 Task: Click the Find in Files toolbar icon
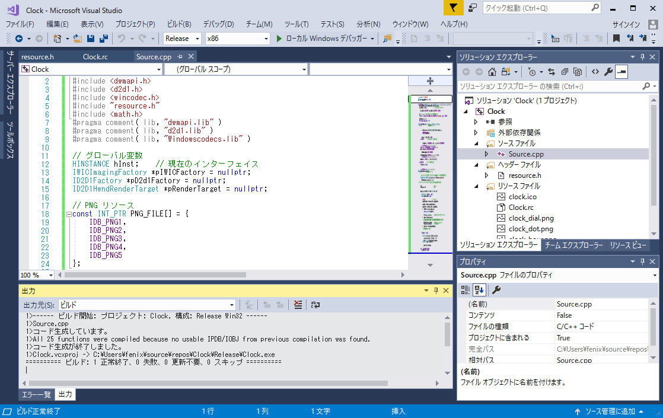click(x=387, y=39)
